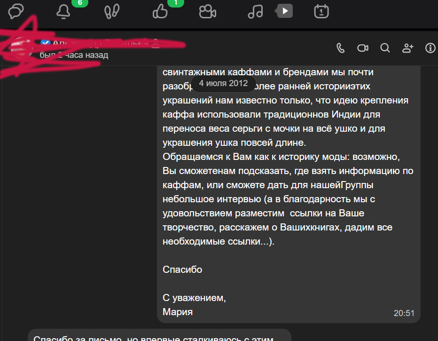Select Maria's long message bubble

(x=288, y=188)
